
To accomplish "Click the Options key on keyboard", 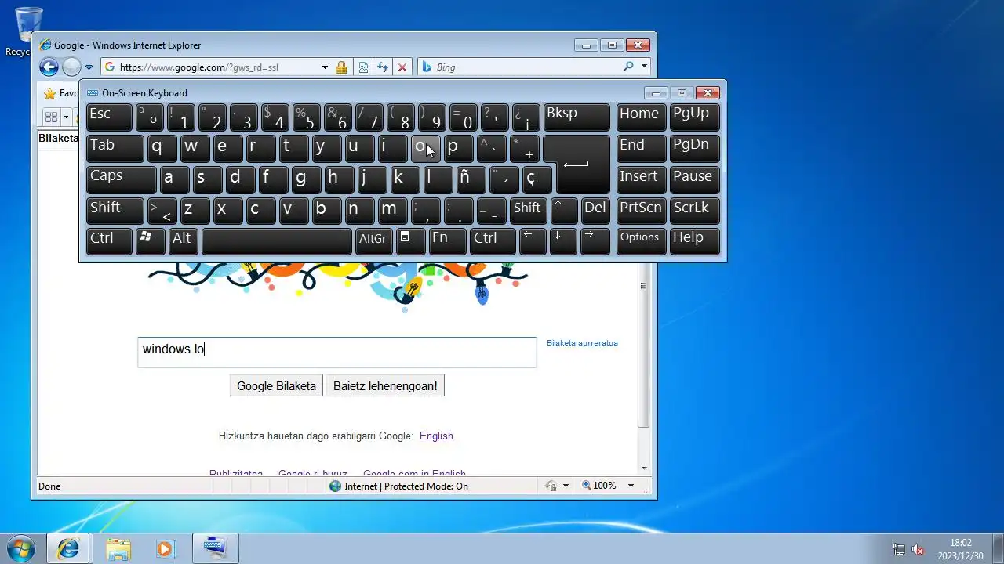I will (x=640, y=240).
